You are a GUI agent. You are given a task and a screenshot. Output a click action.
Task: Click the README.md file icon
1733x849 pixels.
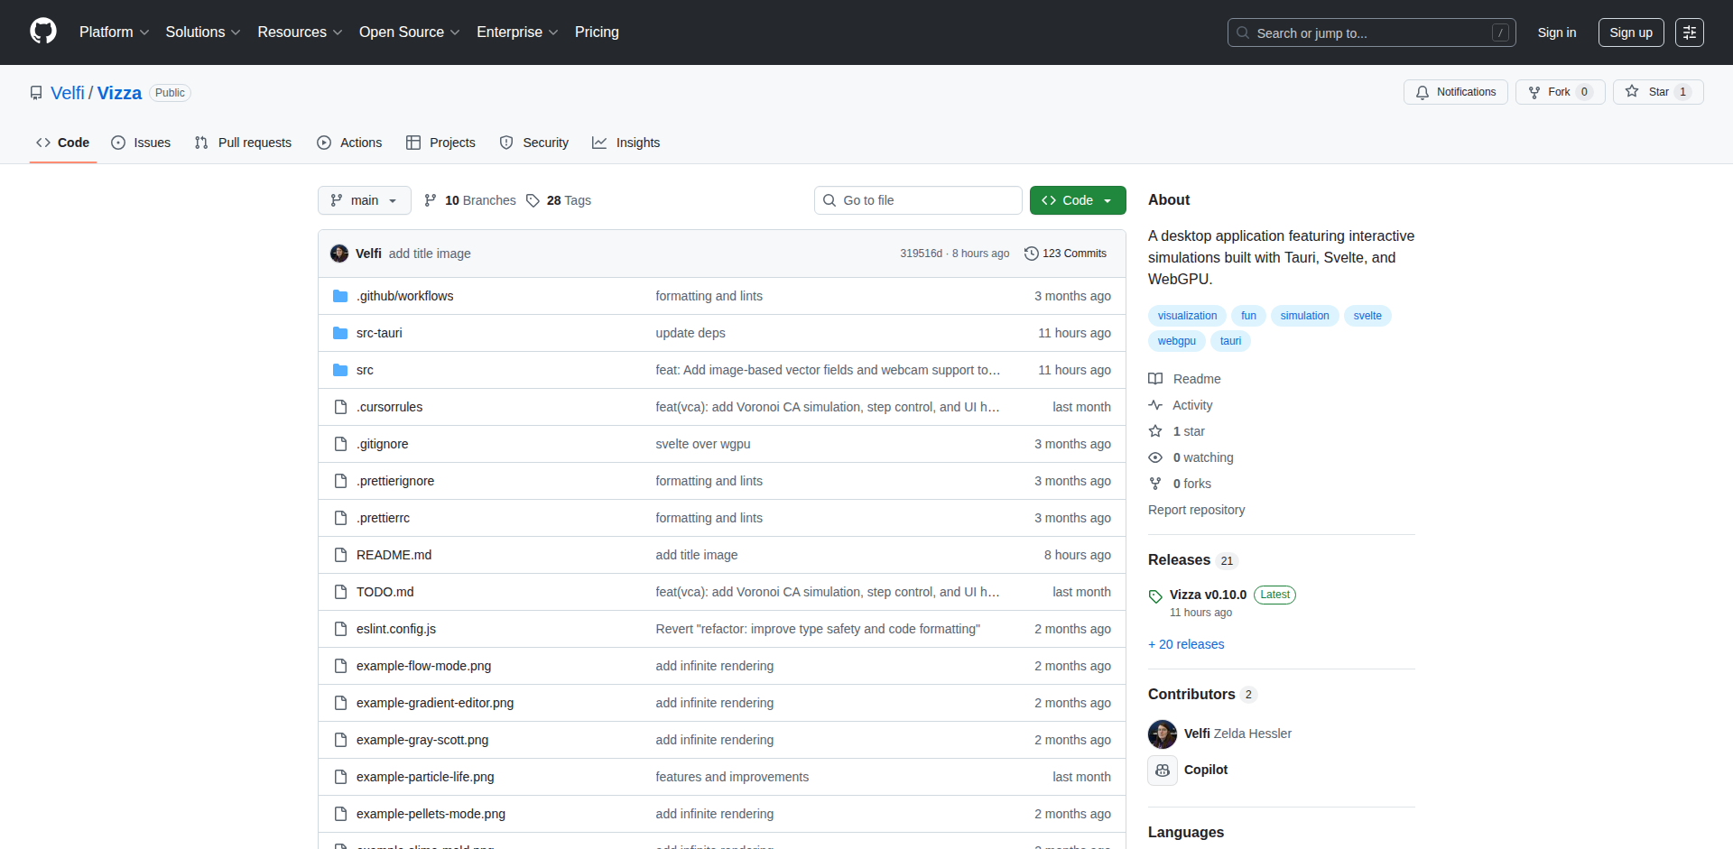340,555
